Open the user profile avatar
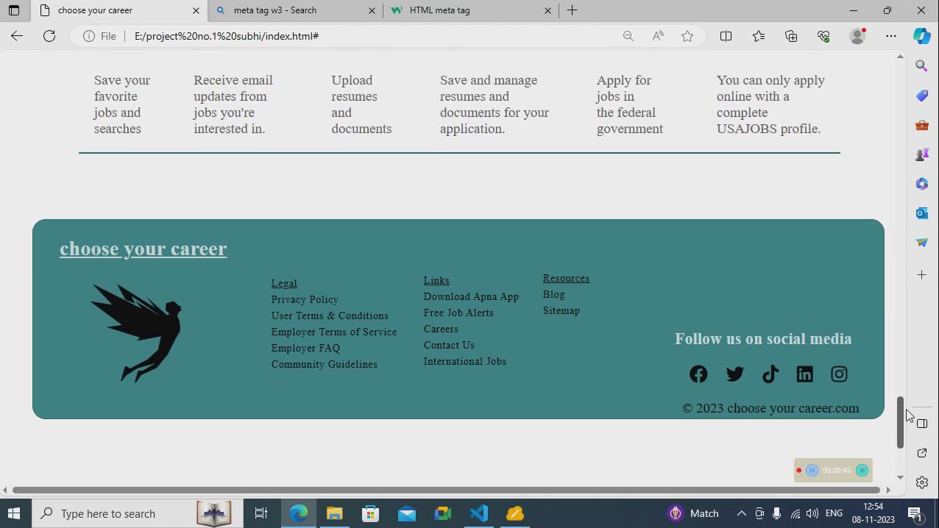 click(857, 36)
